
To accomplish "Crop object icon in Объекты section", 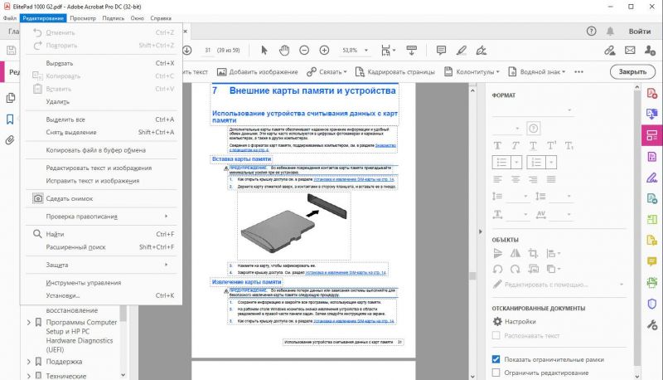I will pos(533,254).
